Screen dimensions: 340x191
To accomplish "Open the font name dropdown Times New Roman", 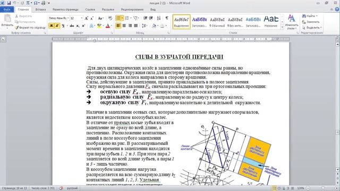I will [x=68, y=18].
